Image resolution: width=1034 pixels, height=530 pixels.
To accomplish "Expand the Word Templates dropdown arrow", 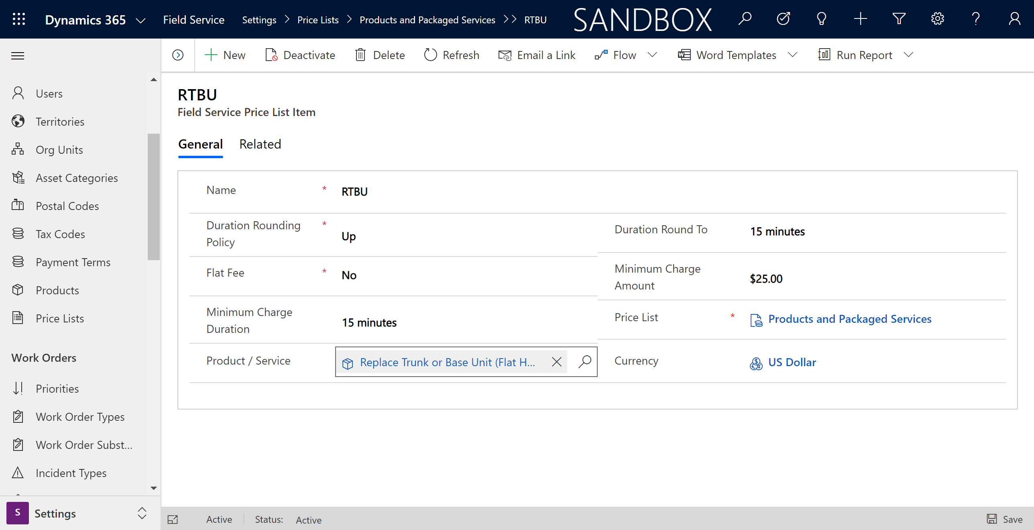I will (x=794, y=55).
